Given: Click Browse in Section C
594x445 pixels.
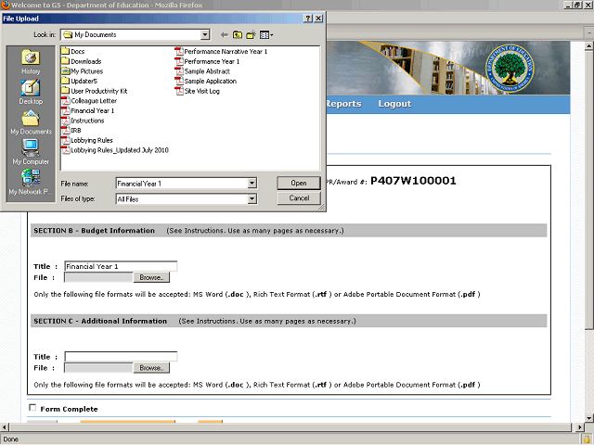Looking at the screenshot, I should pos(151,368).
